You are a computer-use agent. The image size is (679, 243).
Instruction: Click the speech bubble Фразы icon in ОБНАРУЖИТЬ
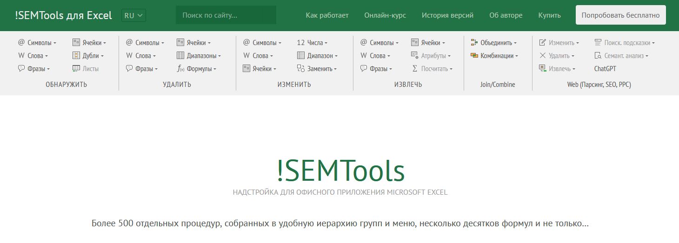click(x=21, y=69)
